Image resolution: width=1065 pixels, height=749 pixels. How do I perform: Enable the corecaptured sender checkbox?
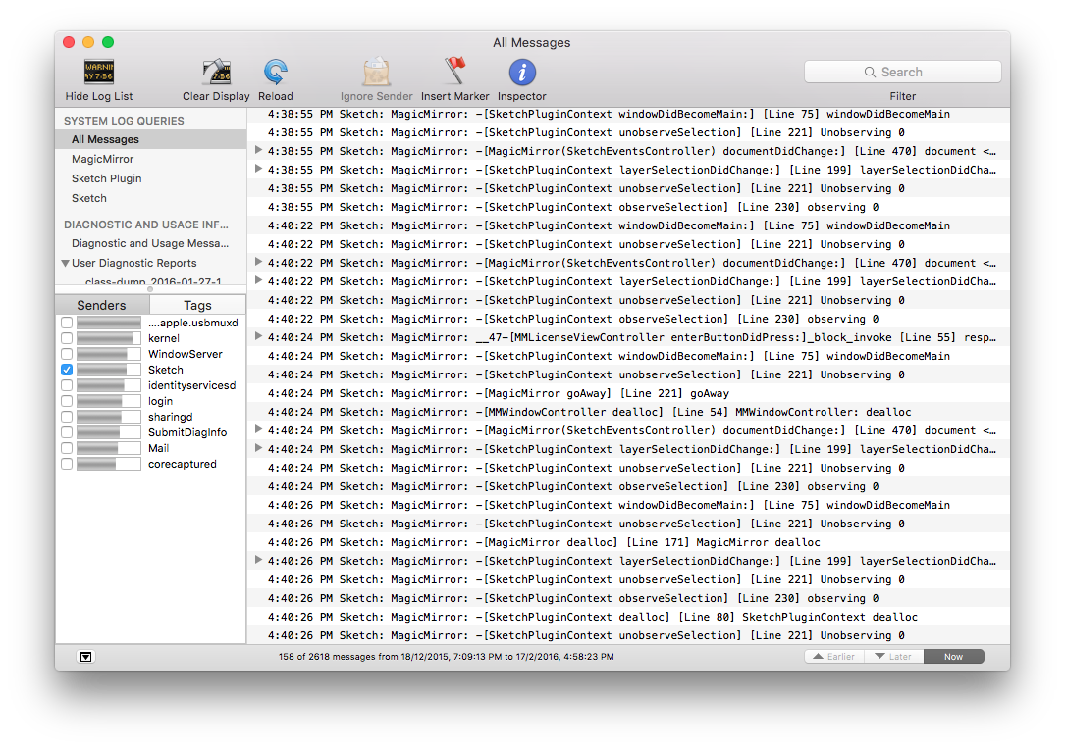67,464
